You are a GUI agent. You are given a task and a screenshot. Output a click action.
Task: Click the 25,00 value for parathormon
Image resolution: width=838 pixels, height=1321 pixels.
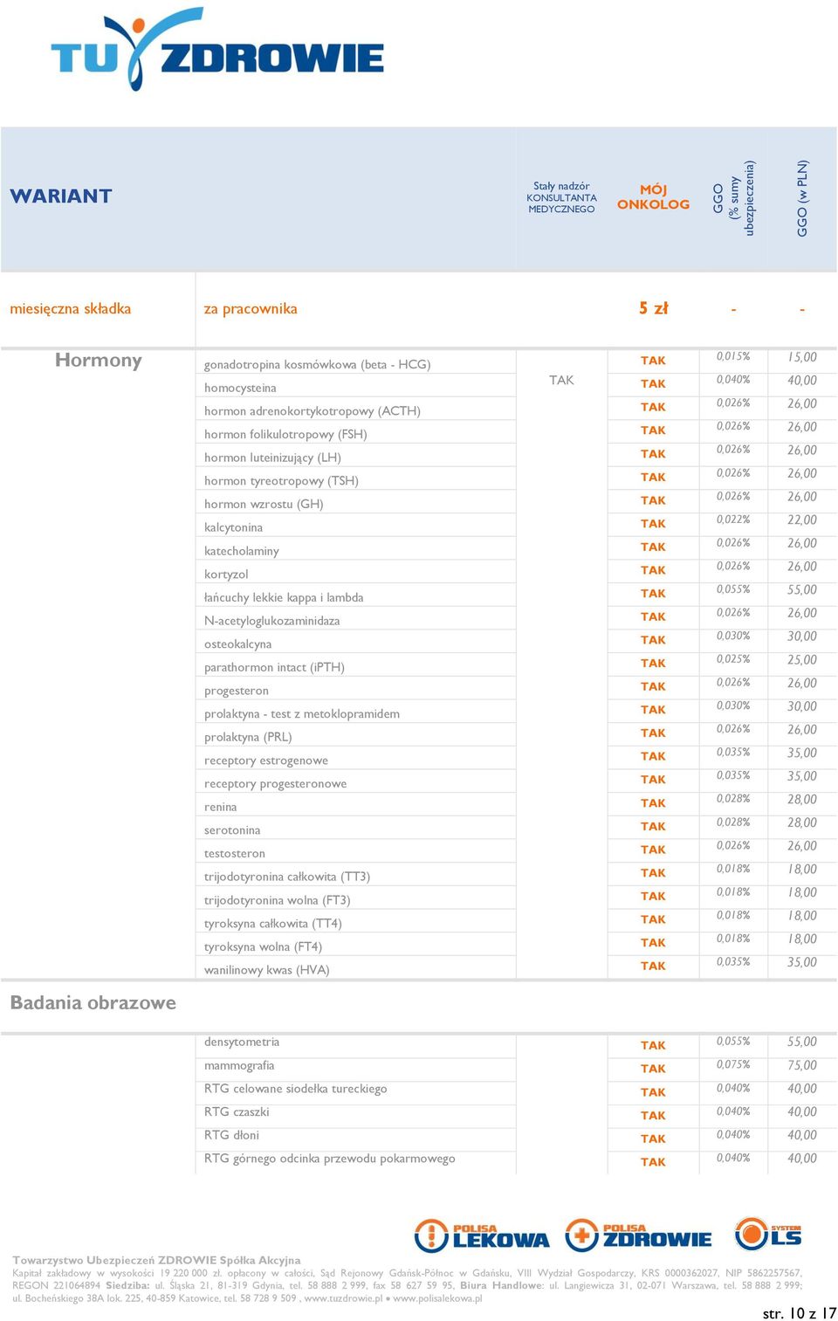tap(802, 660)
